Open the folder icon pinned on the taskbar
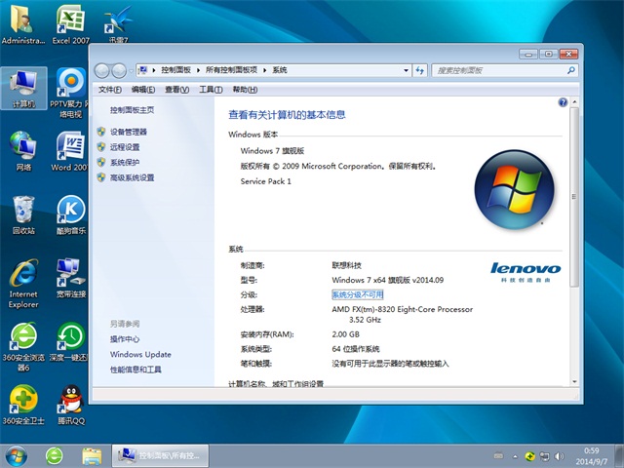The height and width of the screenshot is (468, 624). tap(92, 455)
